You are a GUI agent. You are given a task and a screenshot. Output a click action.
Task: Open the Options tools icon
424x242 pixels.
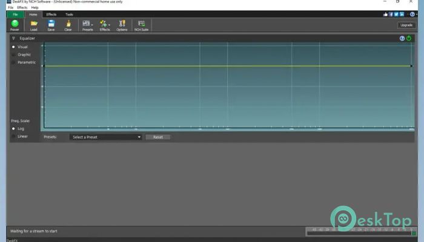(x=122, y=25)
